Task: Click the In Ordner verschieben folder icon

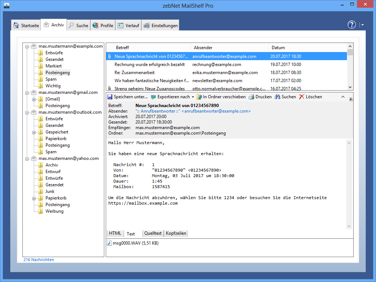Action: (199, 97)
